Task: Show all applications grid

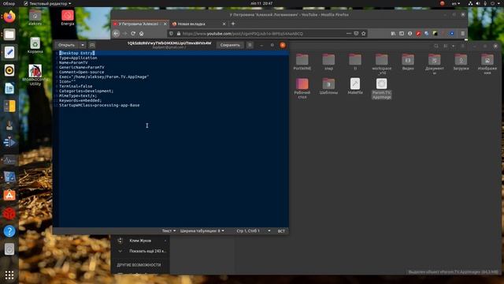Action: [x=9, y=275]
